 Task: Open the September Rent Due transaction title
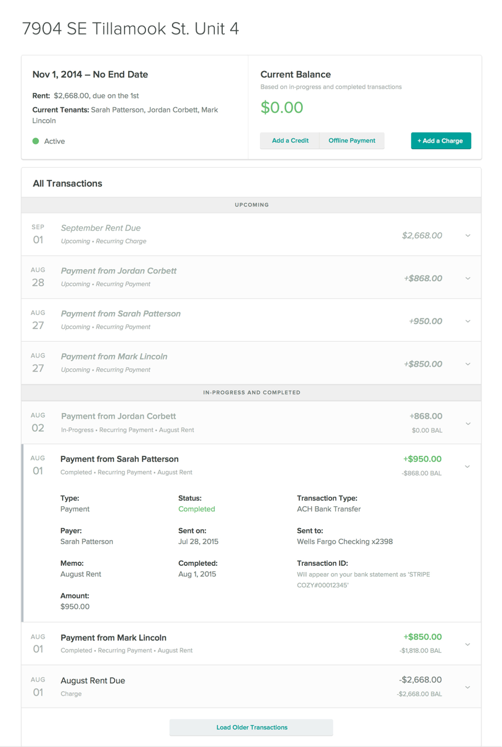101,228
